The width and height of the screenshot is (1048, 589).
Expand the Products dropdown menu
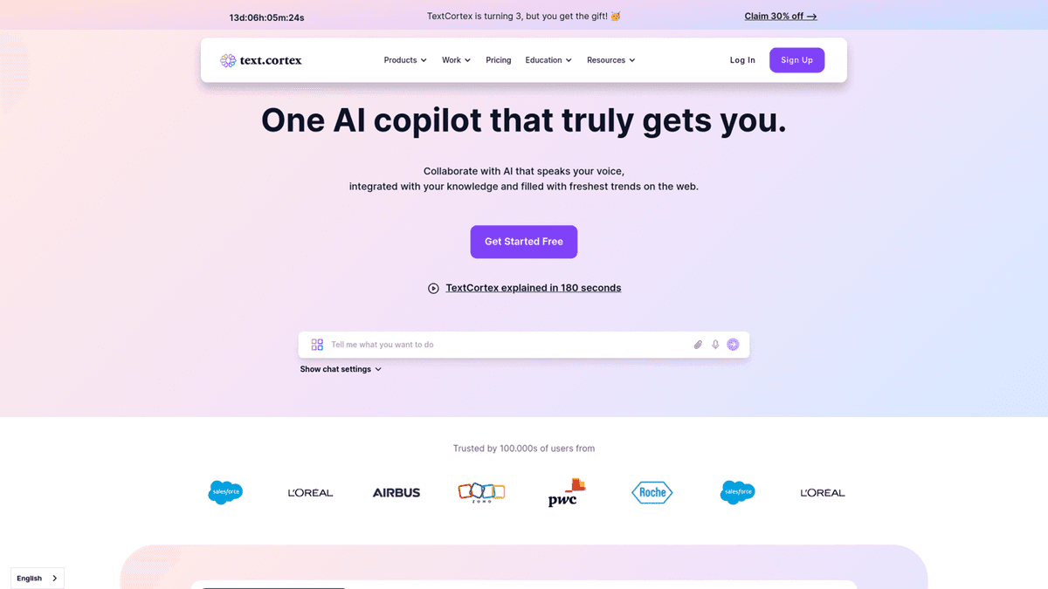[x=405, y=60]
